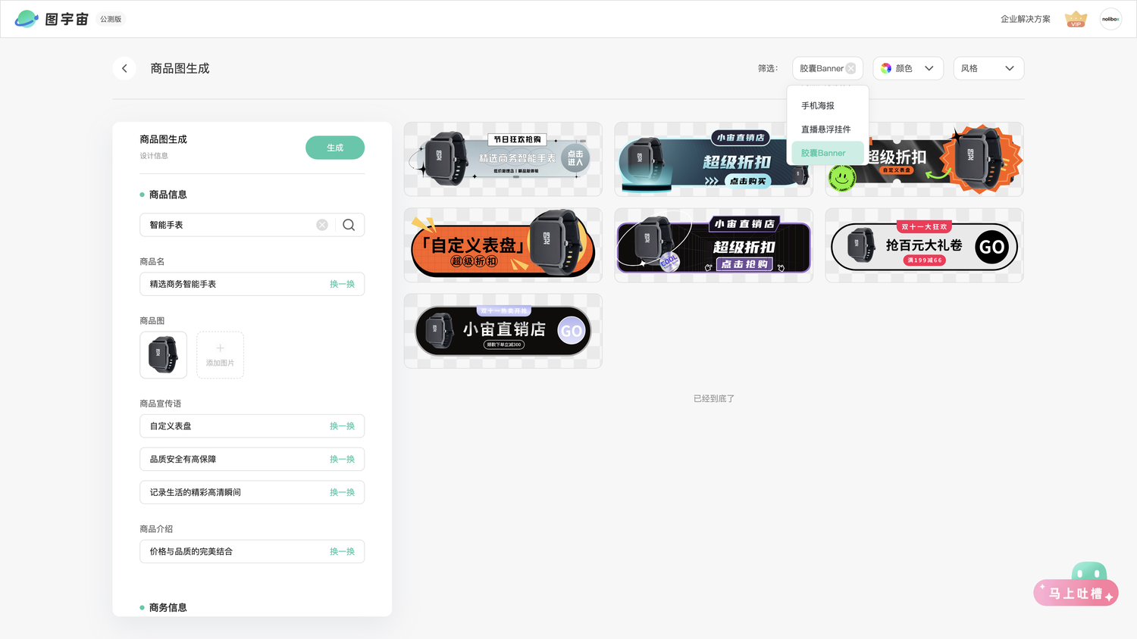The width and height of the screenshot is (1137, 639).
Task: Open the purple 超级折扣 点击抢购 banner
Action: click(x=713, y=245)
